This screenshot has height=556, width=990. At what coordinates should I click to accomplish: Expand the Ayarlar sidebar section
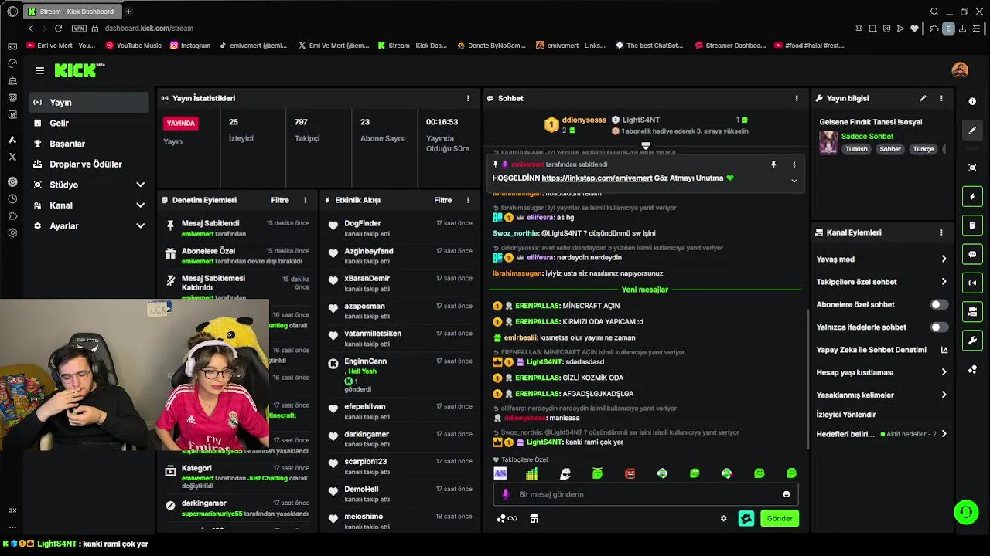point(140,226)
